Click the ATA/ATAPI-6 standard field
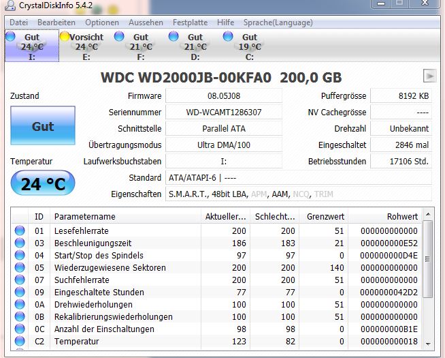This screenshot has width=445, height=358. tap(299, 178)
